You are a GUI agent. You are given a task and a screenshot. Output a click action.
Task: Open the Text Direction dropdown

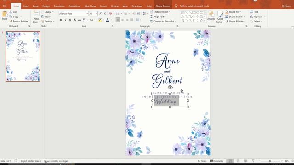(160, 12)
